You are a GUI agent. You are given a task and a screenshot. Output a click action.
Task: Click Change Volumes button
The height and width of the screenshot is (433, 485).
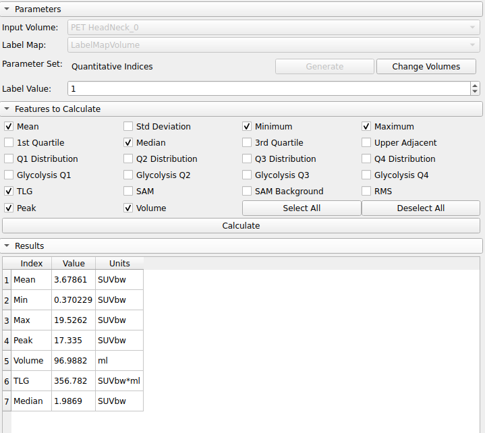pos(426,67)
